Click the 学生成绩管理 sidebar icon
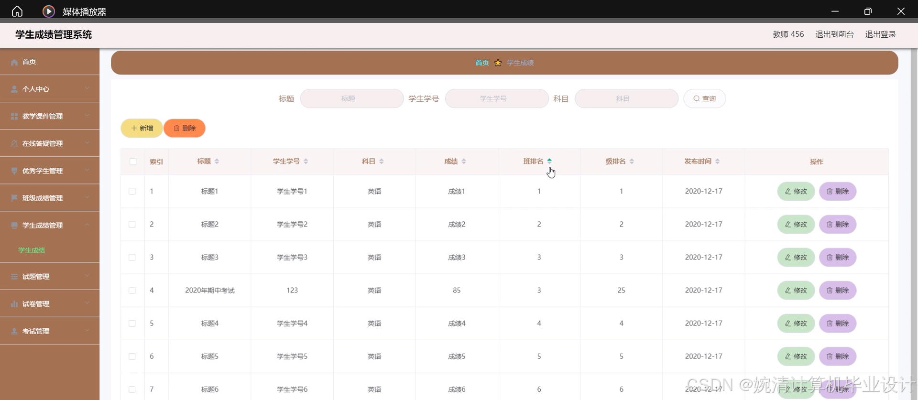 (x=14, y=226)
